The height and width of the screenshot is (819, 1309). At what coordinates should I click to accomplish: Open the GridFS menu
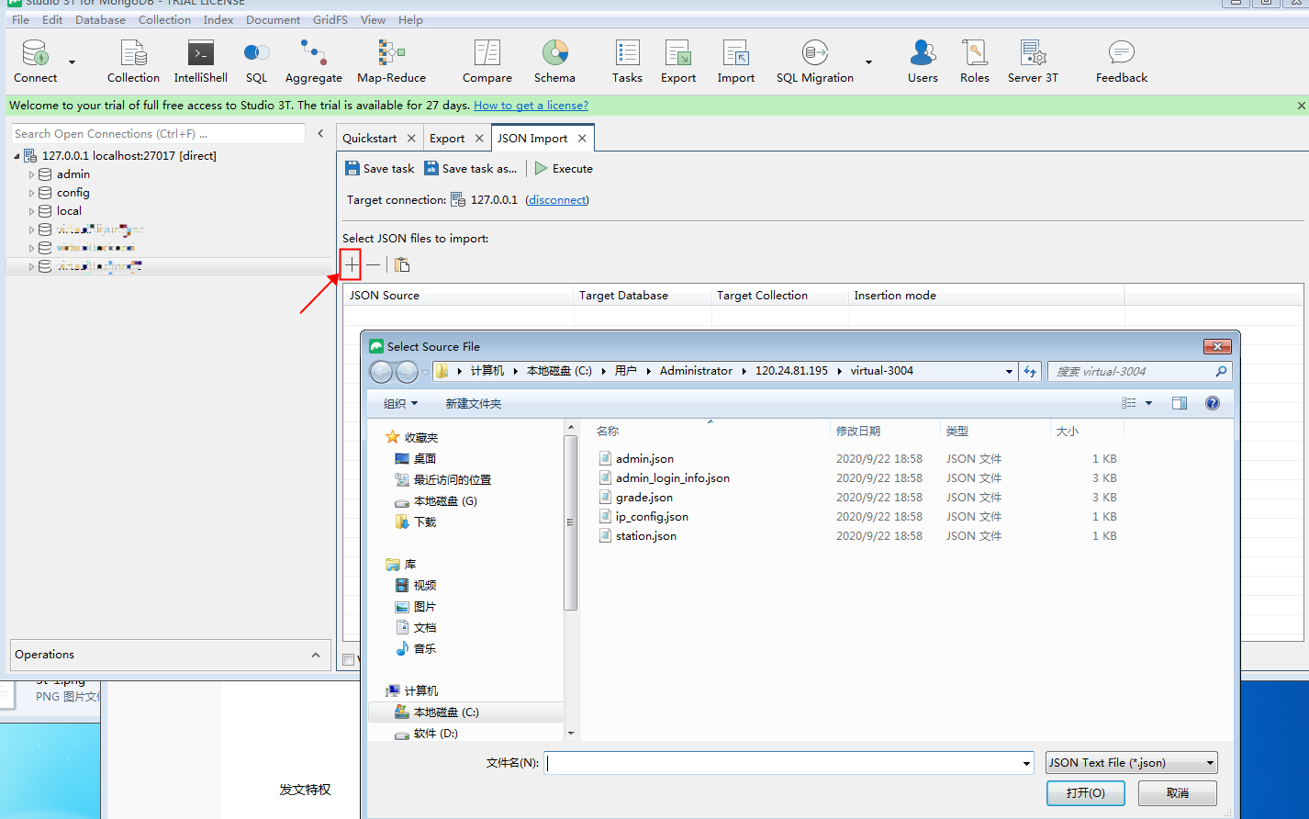click(x=330, y=19)
